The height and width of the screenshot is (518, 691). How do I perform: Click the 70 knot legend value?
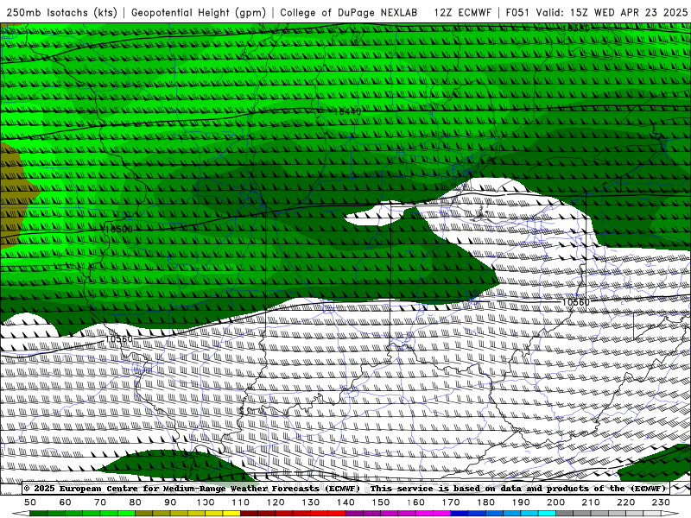(100, 502)
